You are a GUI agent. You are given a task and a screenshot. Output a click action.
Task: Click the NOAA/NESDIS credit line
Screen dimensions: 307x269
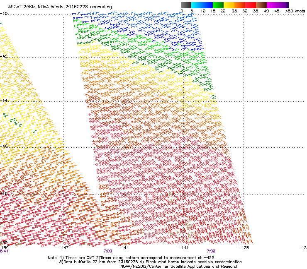pyautogui.click(x=179, y=267)
